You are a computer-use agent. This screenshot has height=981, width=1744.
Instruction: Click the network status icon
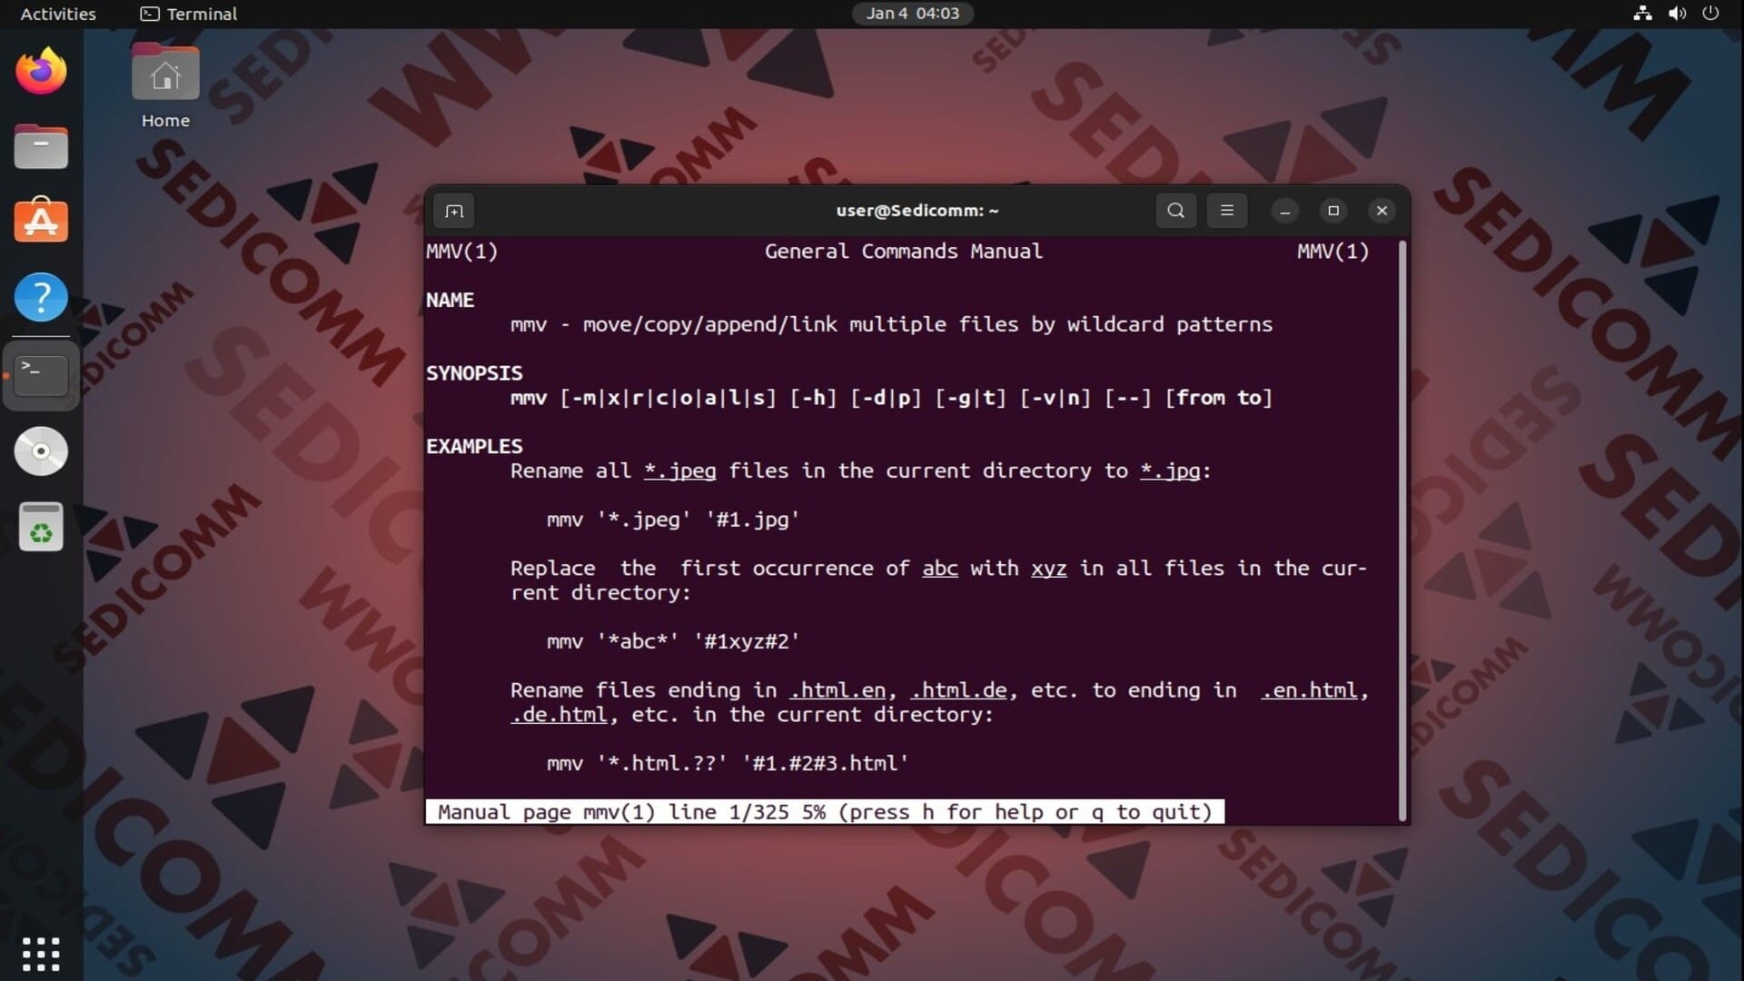1642,14
